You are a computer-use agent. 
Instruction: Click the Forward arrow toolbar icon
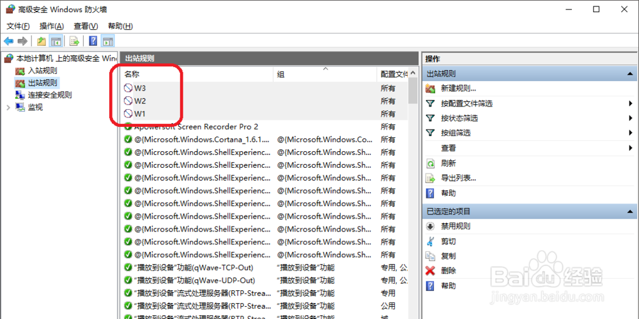coord(23,41)
